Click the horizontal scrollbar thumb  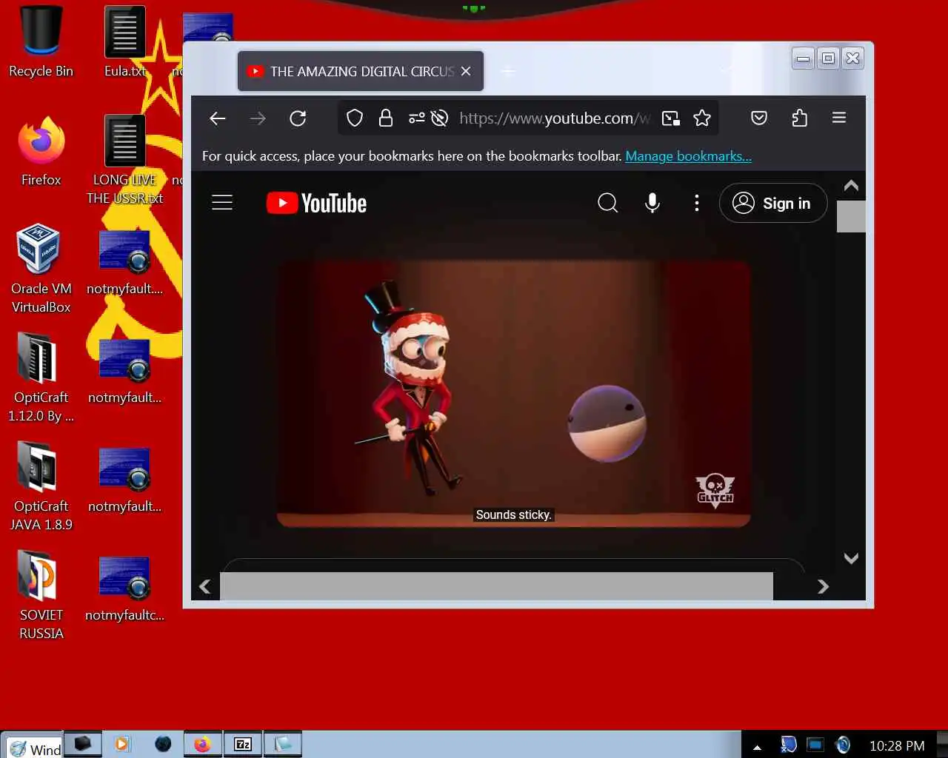[497, 586]
